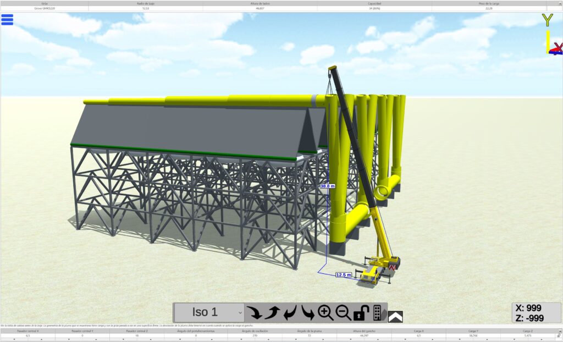Increase Altura del gancho value

pos(378,339)
